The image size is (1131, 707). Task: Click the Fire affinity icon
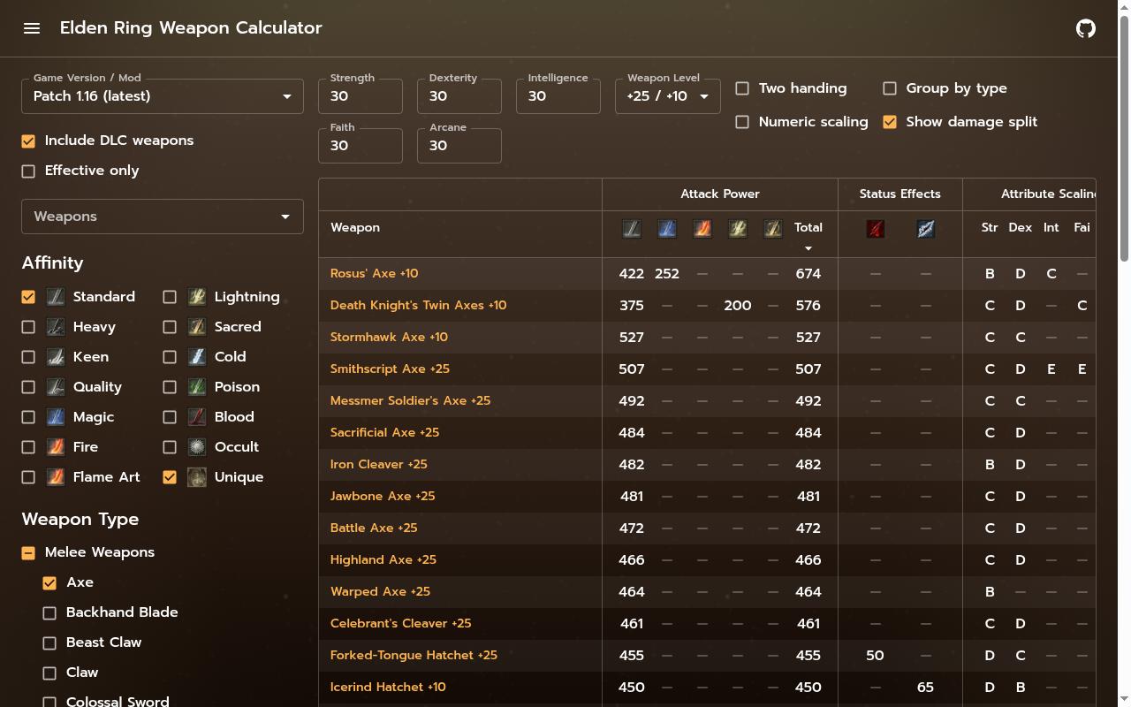pyautogui.click(x=56, y=447)
